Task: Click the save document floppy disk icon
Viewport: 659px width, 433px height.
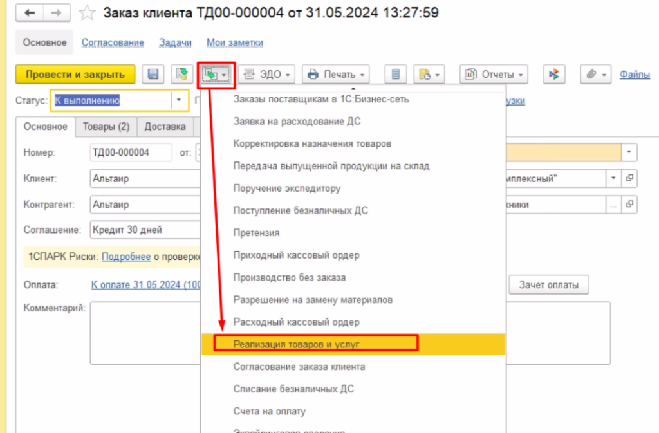Action: [x=153, y=75]
